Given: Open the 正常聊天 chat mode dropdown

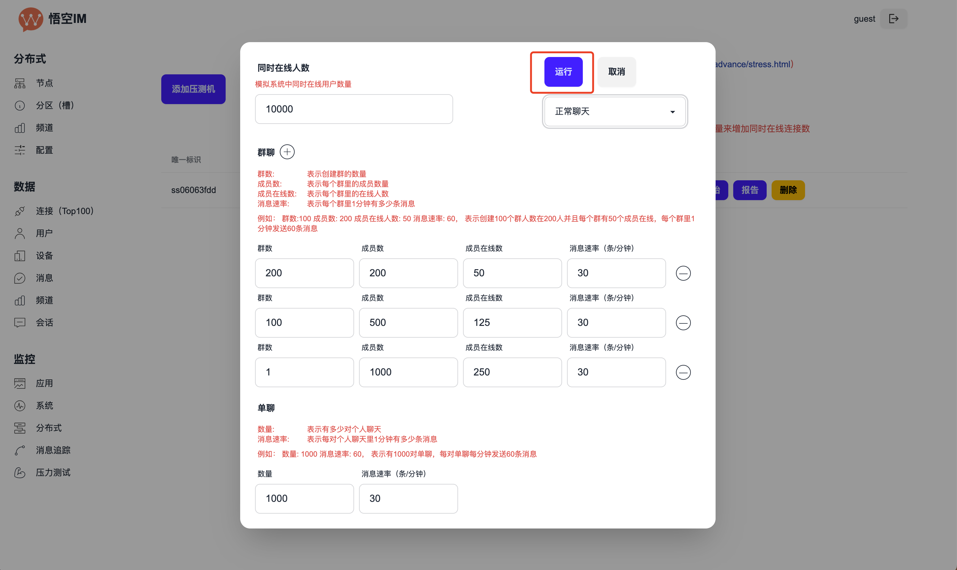Looking at the screenshot, I should coord(613,112).
